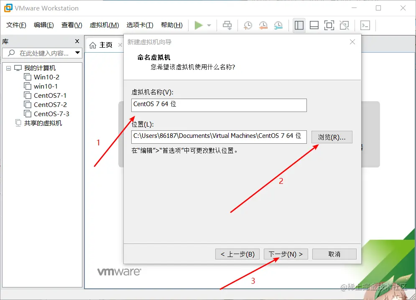Open the 查看(V) menu

pos(71,25)
